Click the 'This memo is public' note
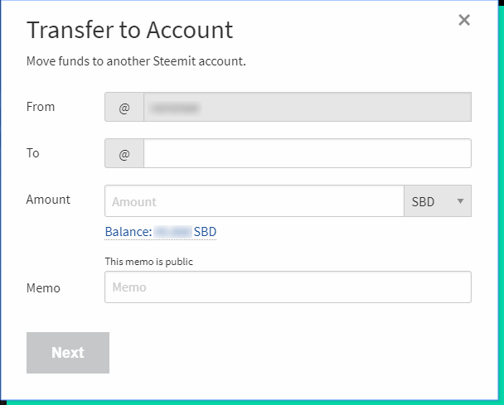Viewport: 504px width, 405px height. (x=154, y=262)
